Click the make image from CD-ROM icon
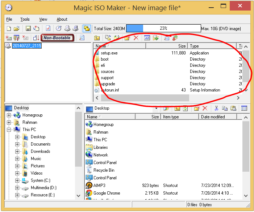The image size is (254, 212). pos(67,29)
